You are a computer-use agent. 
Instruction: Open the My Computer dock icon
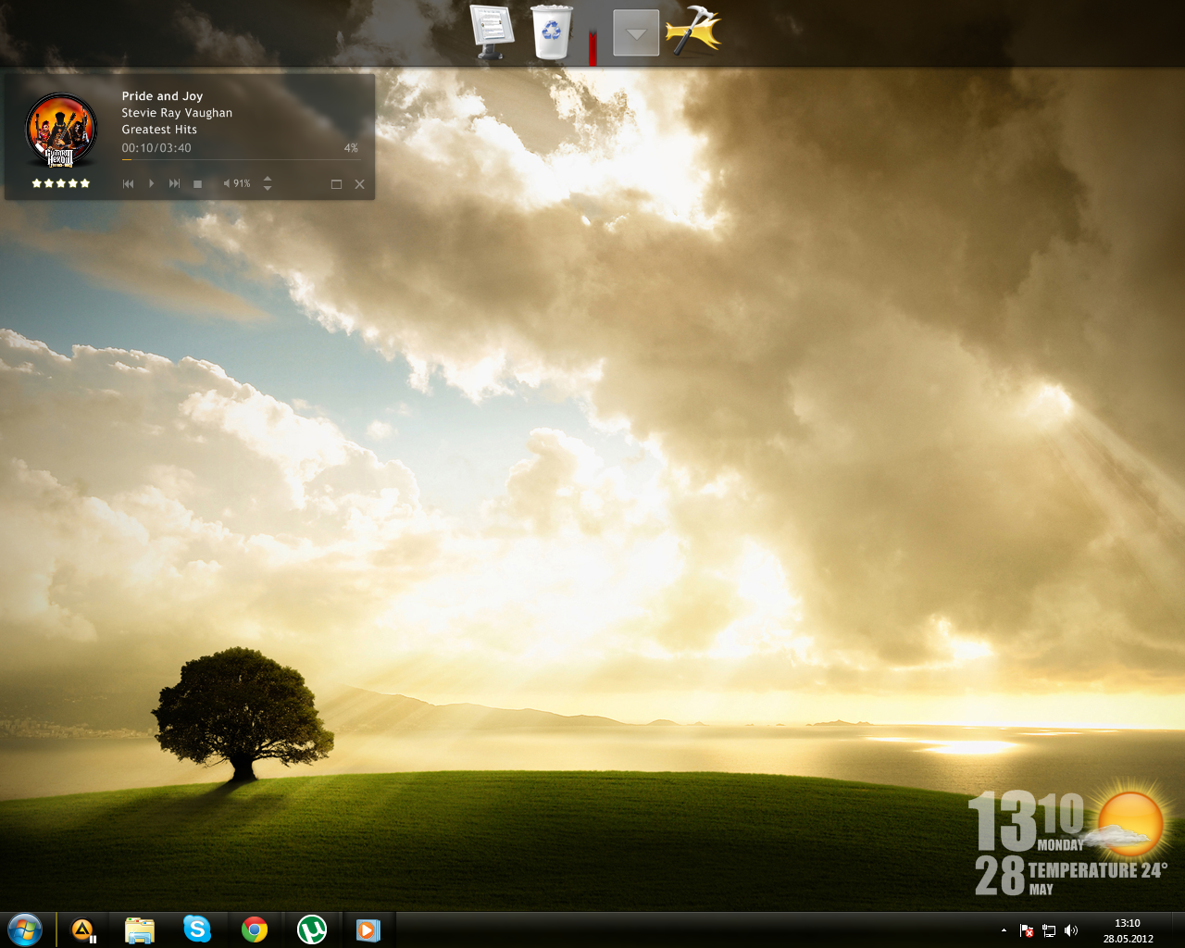pos(492,31)
